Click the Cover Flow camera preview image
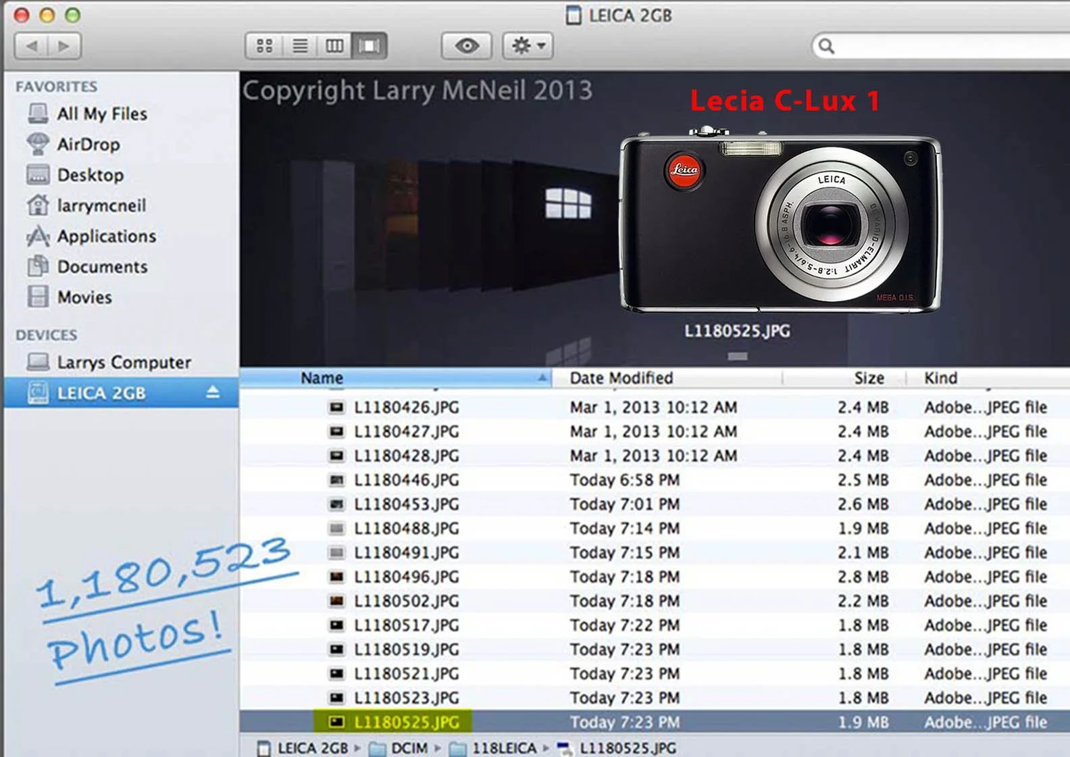Viewport: 1070px width, 757px height. [780, 220]
